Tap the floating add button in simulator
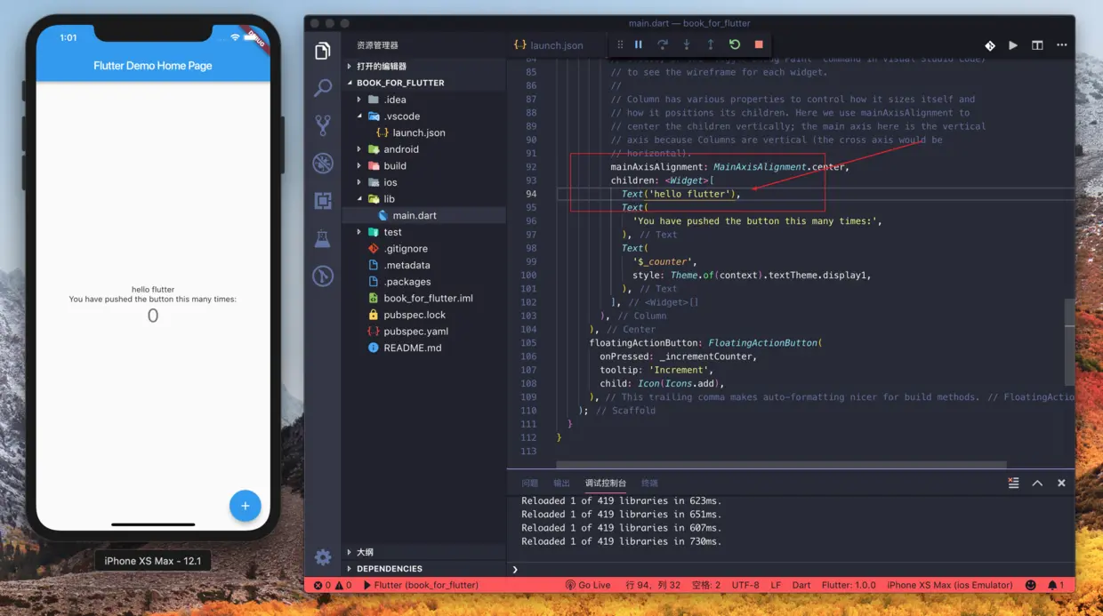1103x616 pixels. coord(245,505)
